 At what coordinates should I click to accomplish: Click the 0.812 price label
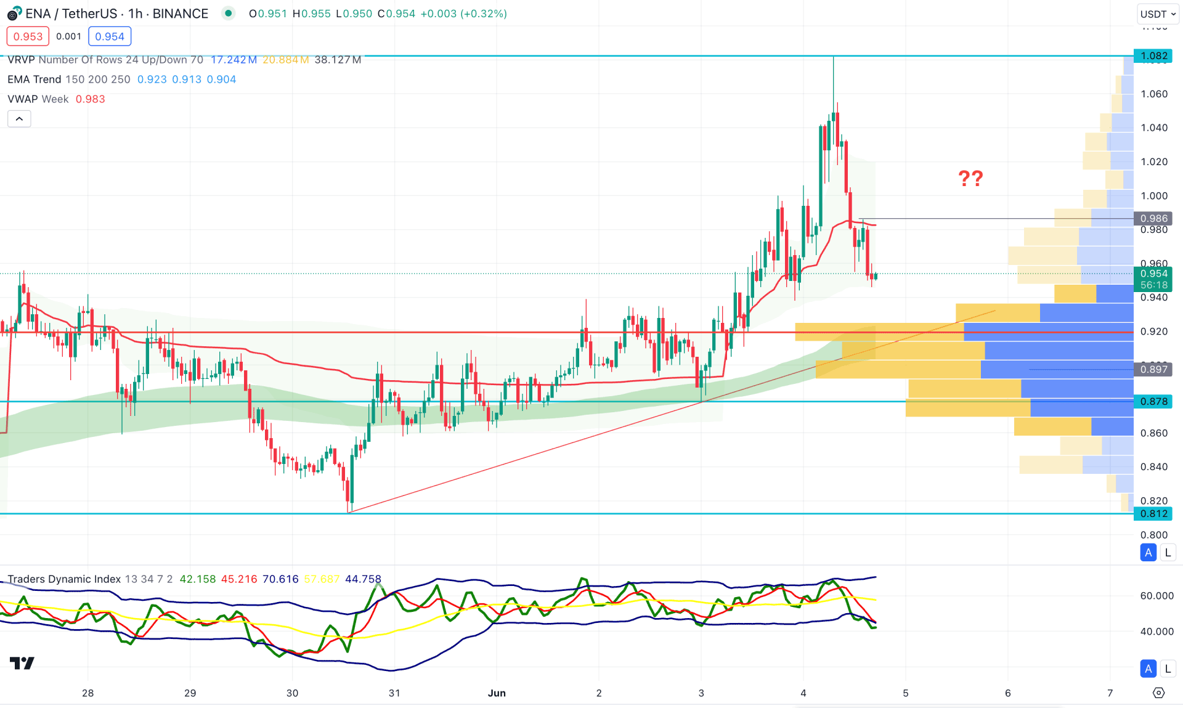coord(1153,514)
